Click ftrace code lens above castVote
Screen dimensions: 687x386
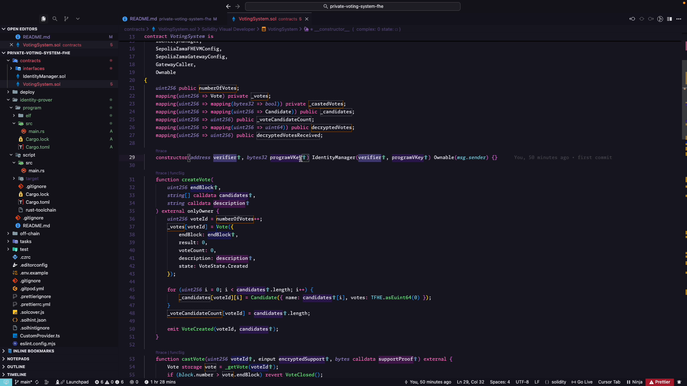161,352
